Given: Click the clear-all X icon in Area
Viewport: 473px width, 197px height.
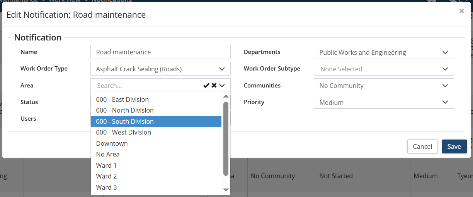Looking at the screenshot, I should point(214,86).
